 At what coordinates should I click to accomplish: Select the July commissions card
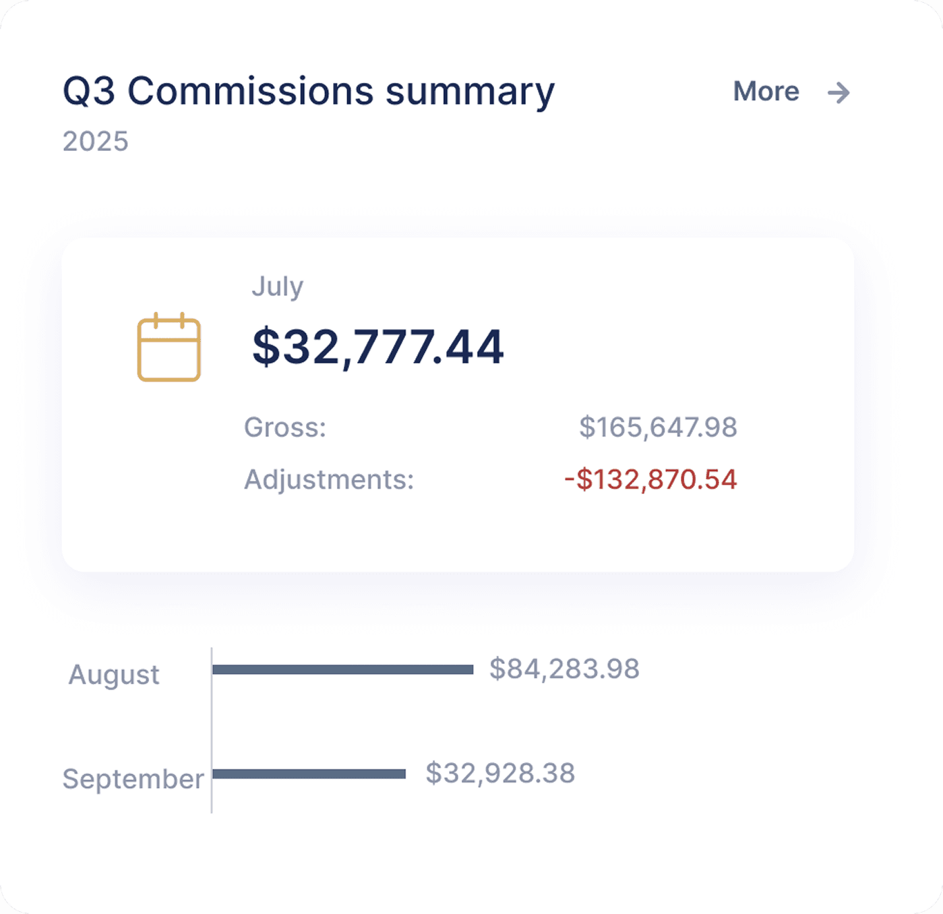tap(457, 401)
